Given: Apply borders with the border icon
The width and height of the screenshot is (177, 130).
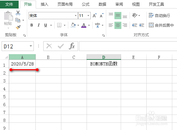Looking at the screenshot, I should 59,25.
